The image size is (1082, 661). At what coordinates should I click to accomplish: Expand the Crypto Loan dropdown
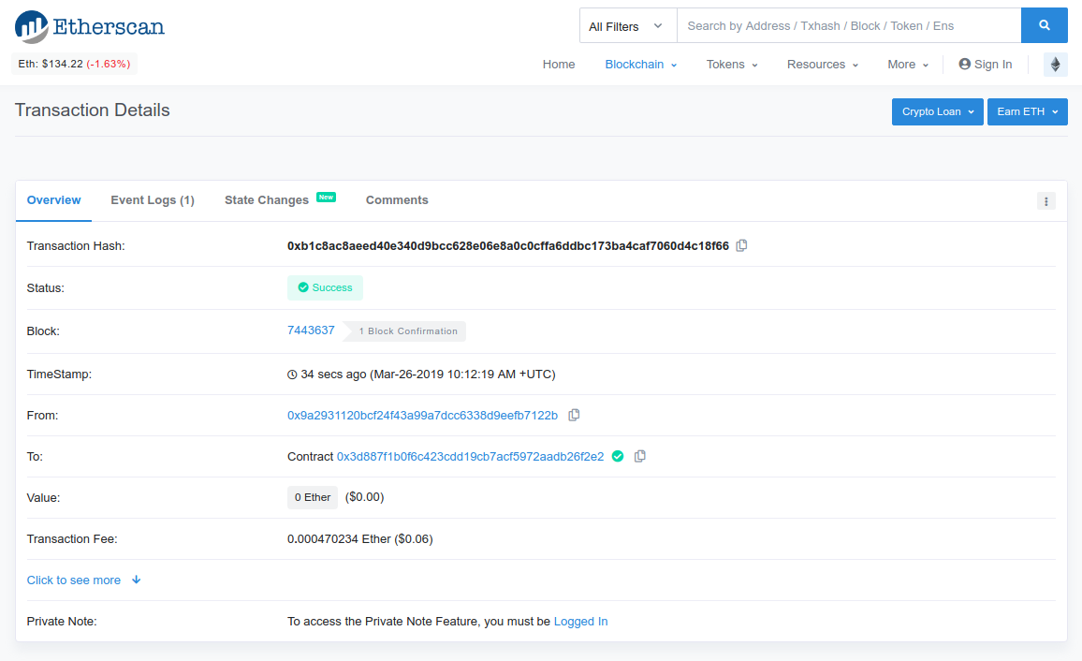coord(937,112)
